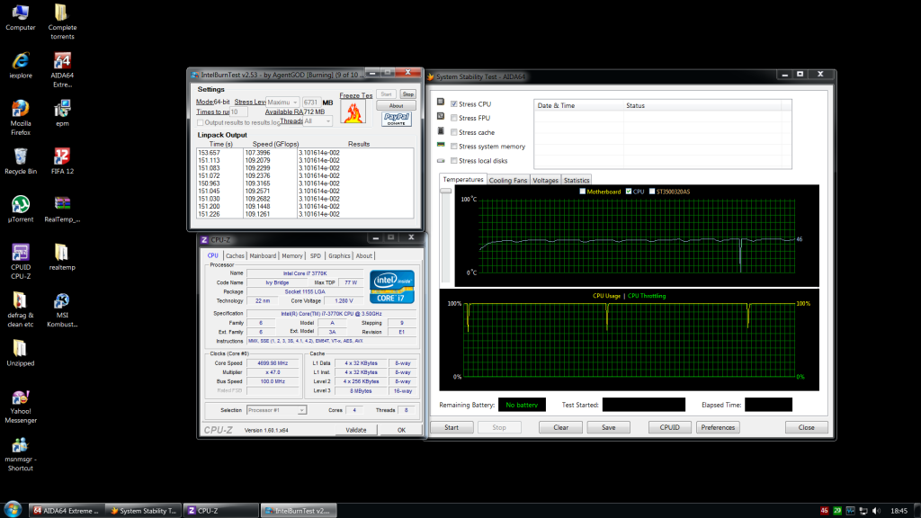Open the Memory tab in CPU-Z
The image size is (921, 518).
292,255
